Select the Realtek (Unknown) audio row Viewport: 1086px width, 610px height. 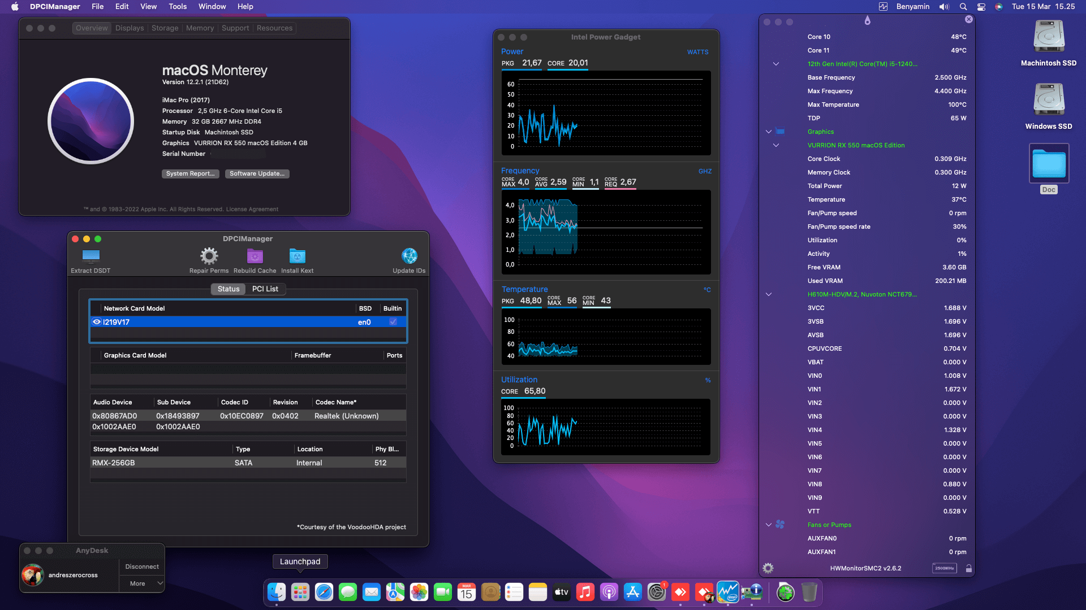tap(248, 416)
